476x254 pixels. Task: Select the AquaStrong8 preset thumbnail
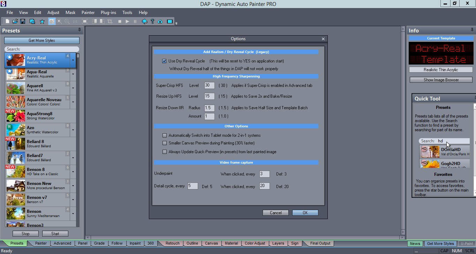tap(15, 116)
